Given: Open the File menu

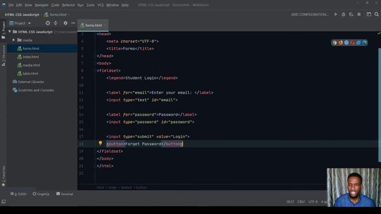Looking at the screenshot, I should point(11,5).
